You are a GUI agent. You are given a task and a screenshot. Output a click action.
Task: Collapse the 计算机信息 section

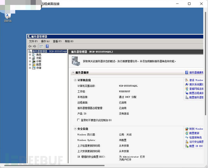pos(75,80)
